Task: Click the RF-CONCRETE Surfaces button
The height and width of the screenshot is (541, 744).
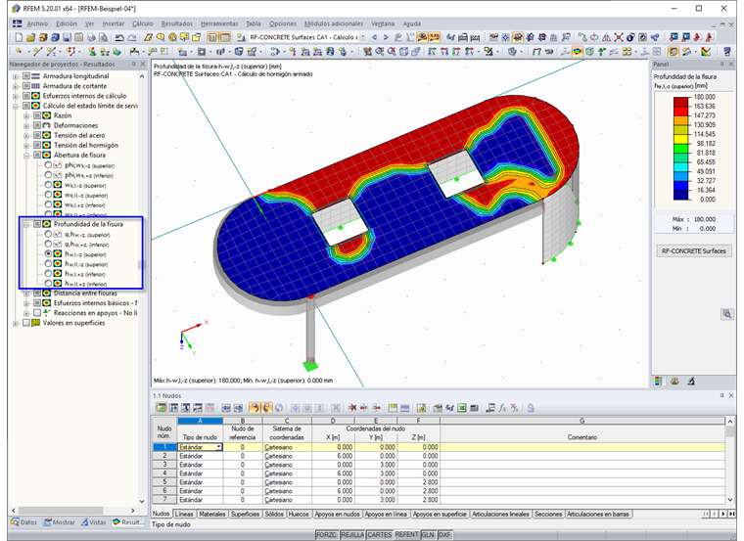Action: pyautogui.click(x=694, y=250)
